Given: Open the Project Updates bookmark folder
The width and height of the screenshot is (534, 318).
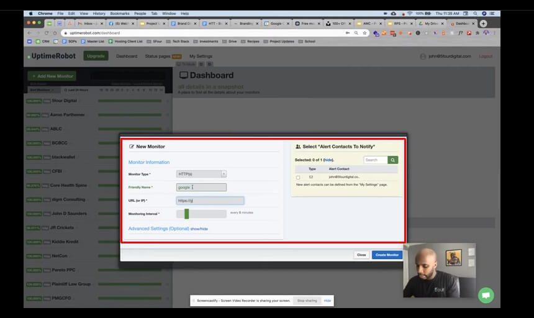Looking at the screenshot, I should 279,42.
